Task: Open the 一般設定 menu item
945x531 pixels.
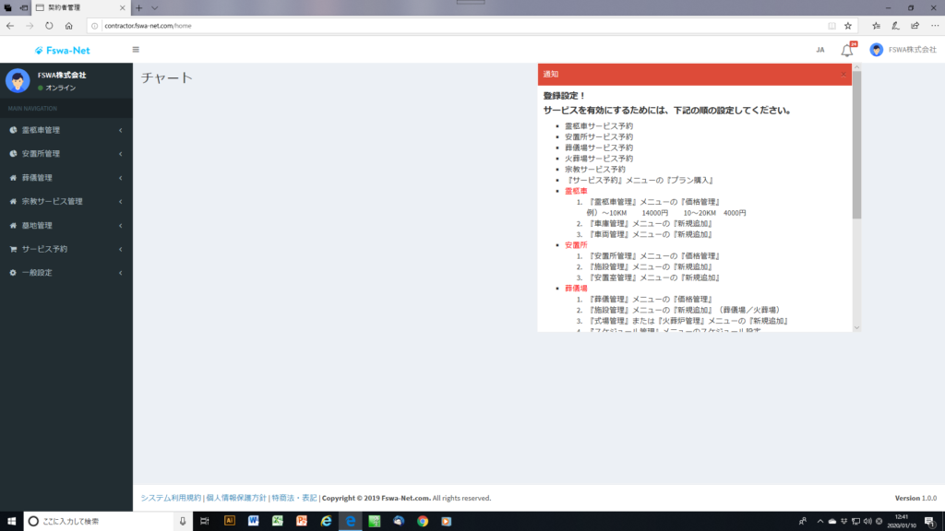Action: [x=66, y=273]
